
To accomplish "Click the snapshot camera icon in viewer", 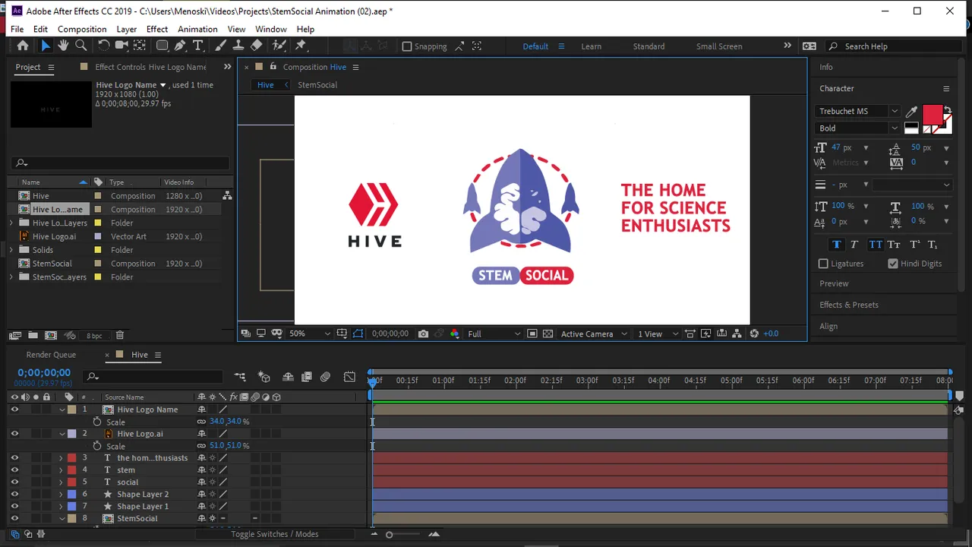I will [424, 334].
